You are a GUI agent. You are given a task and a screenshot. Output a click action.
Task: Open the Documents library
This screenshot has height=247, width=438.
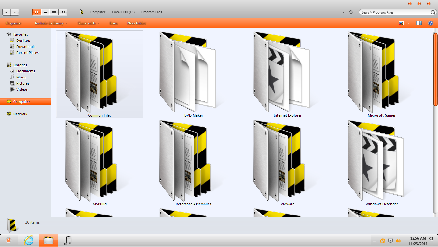[25, 71]
